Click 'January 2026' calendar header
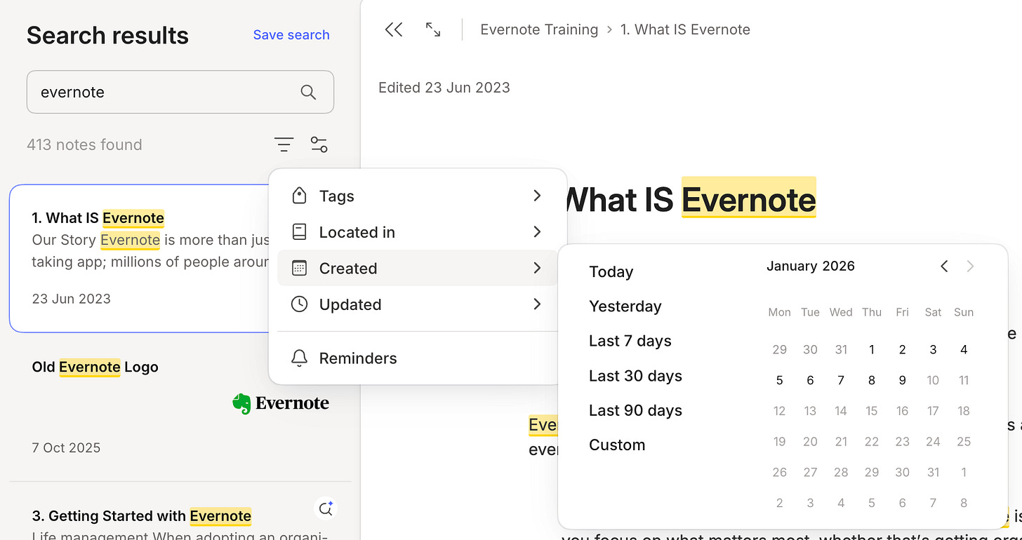Screen dimensions: 1022x540 coord(811,266)
